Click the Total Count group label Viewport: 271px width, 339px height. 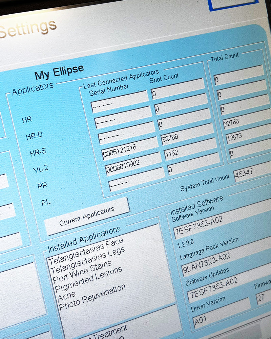[225, 57]
